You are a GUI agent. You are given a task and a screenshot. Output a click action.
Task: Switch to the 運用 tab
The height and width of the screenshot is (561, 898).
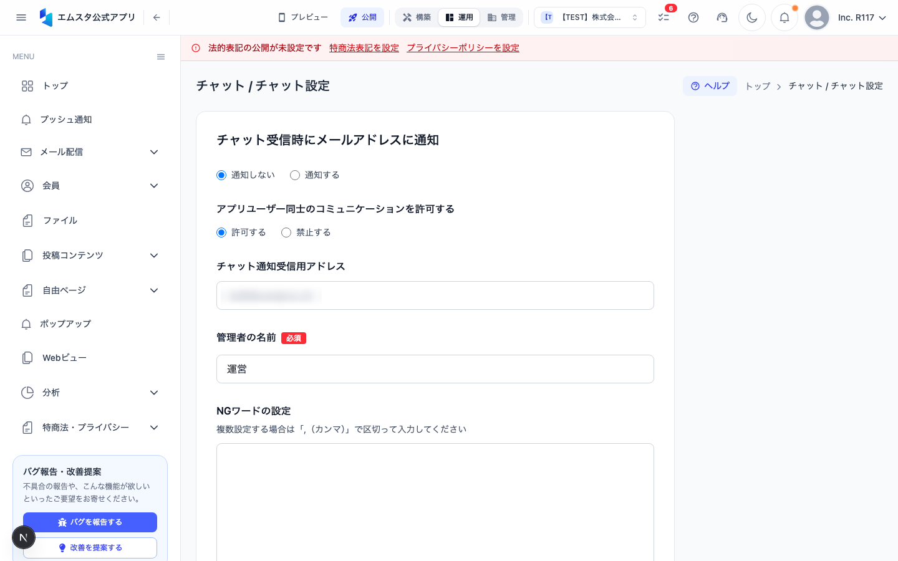pos(459,17)
